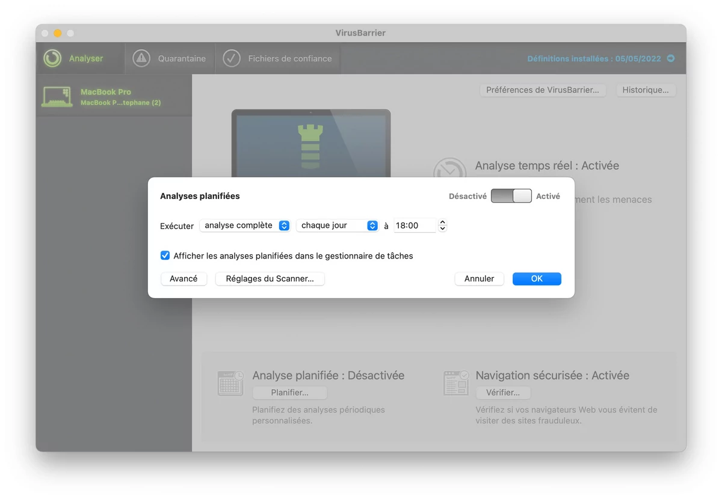Click the castle tower laptop illustration
Screen dimensions: 722x499
[x=311, y=143]
